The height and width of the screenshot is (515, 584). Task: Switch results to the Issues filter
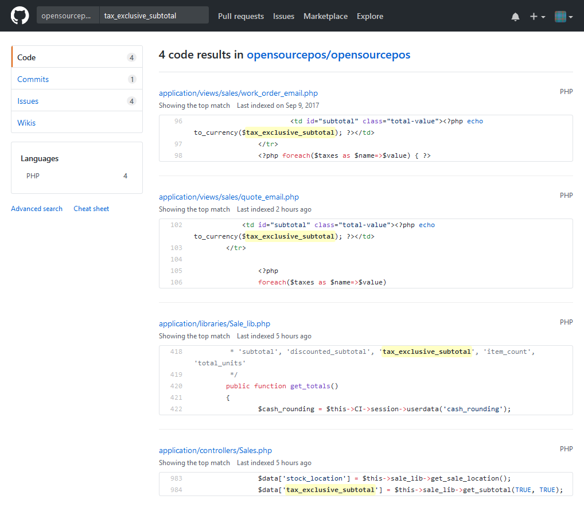[28, 100]
